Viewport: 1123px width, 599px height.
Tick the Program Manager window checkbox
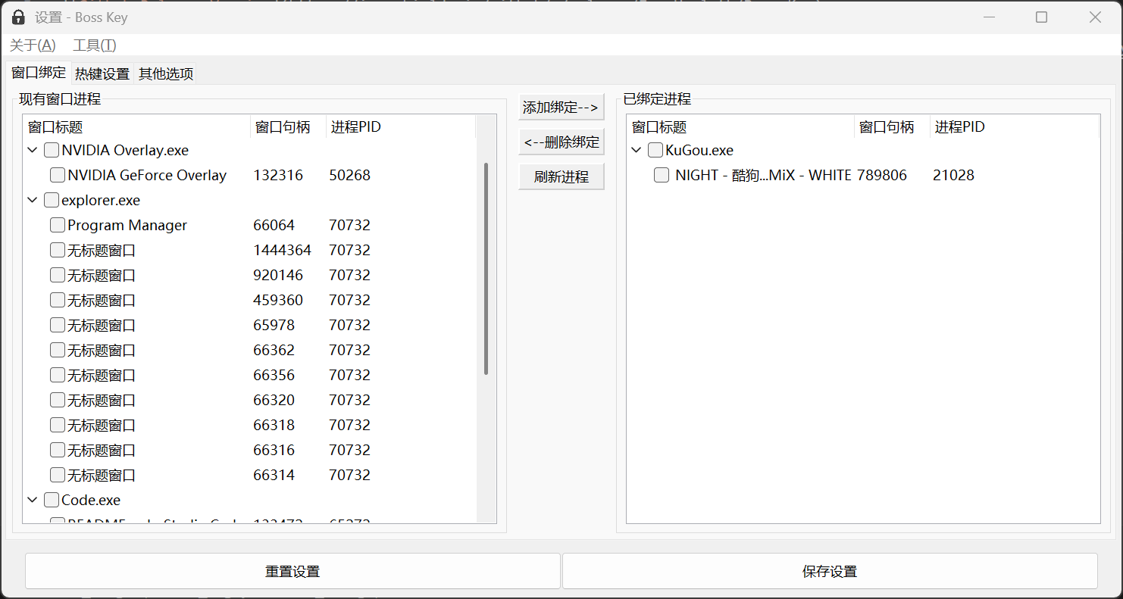coord(58,225)
